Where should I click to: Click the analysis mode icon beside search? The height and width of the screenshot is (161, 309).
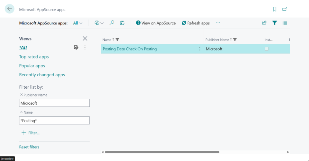click(x=122, y=23)
